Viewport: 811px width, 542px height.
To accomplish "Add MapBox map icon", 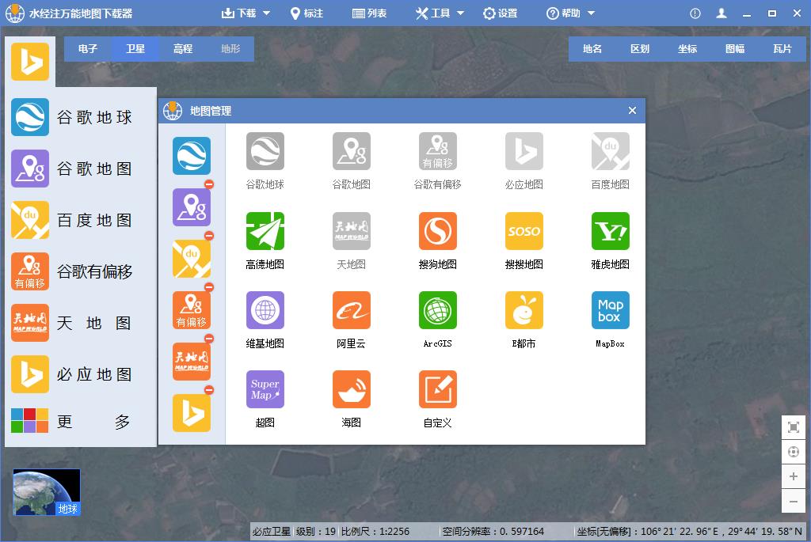I will pos(611,310).
